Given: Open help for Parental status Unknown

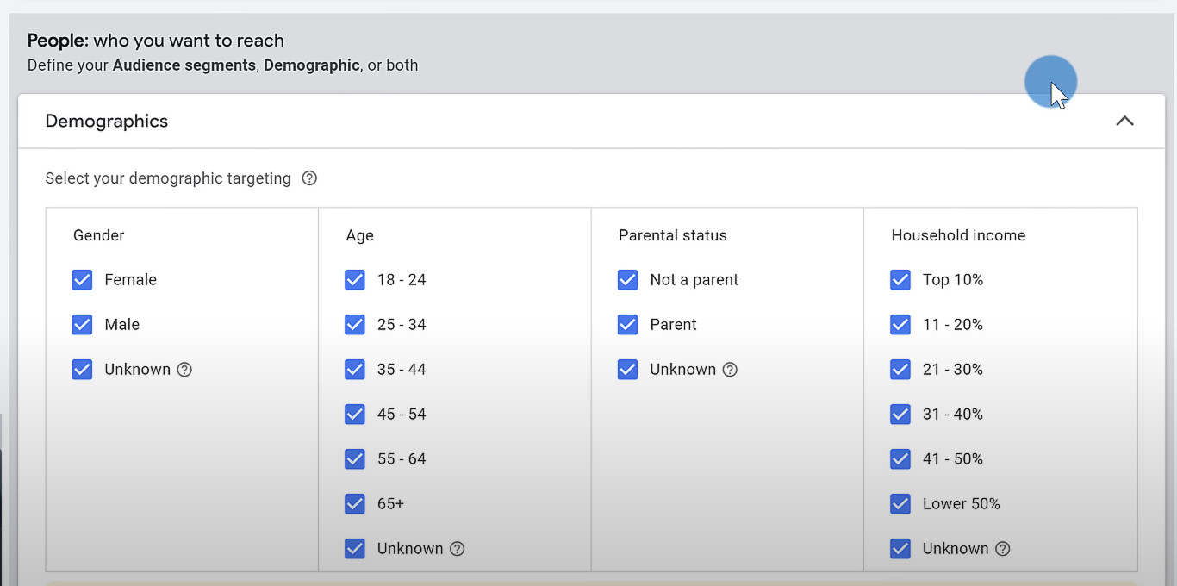Looking at the screenshot, I should [x=730, y=369].
